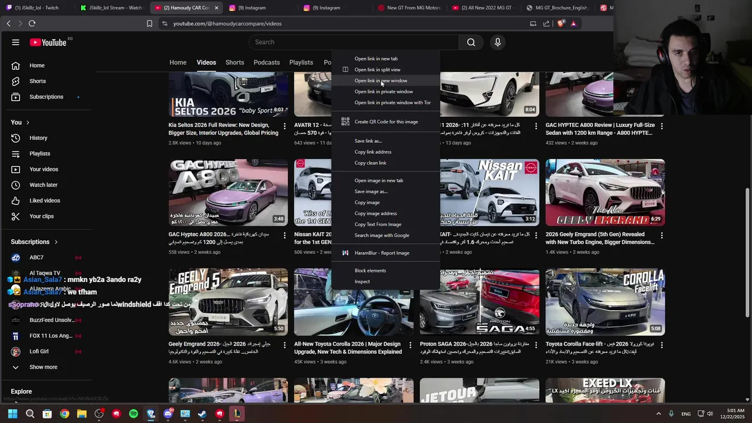Choose Open link in private window with Tor

tap(385, 103)
